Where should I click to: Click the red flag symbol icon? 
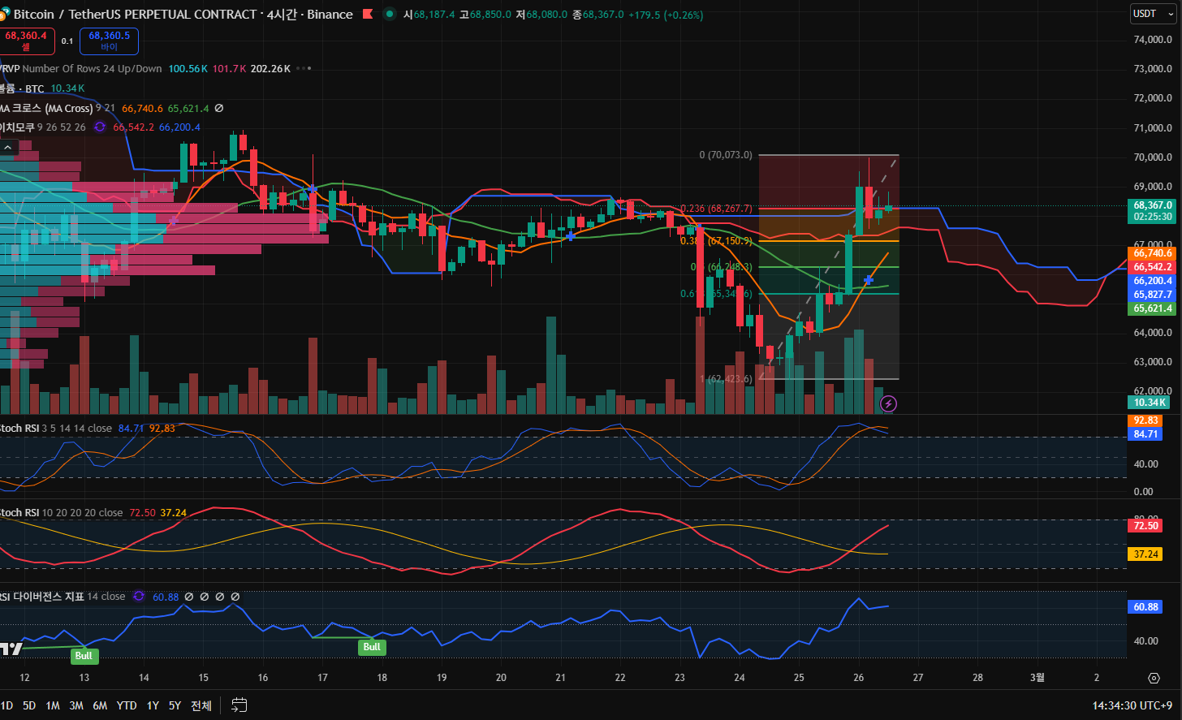(x=368, y=14)
